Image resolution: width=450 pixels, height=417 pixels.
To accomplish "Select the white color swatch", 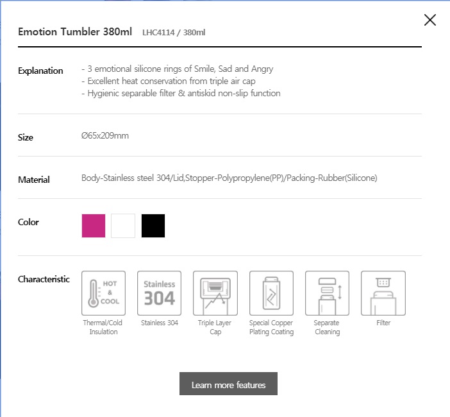I will coord(123,226).
